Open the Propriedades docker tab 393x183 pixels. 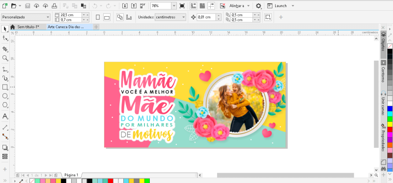pyautogui.click(x=383, y=138)
